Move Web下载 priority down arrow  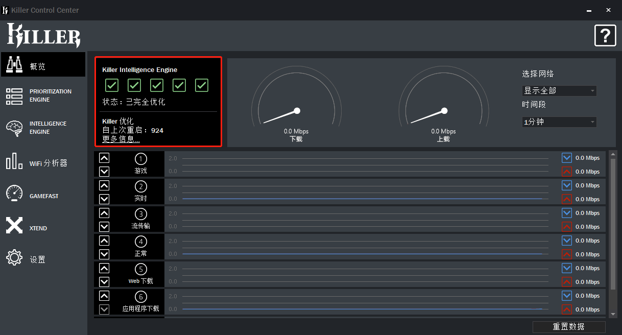(104, 281)
